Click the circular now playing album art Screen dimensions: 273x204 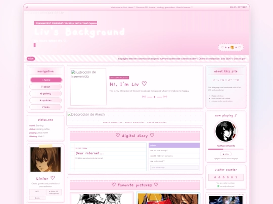coord(226,131)
